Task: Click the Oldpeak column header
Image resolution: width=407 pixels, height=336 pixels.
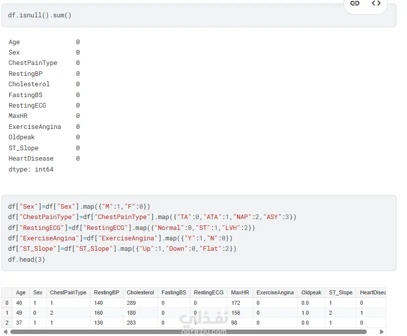Action: pyautogui.click(x=311, y=292)
